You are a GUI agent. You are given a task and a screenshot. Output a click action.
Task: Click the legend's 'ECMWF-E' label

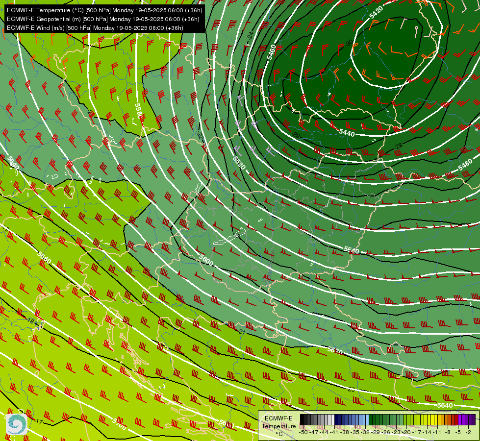pyautogui.click(x=278, y=418)
